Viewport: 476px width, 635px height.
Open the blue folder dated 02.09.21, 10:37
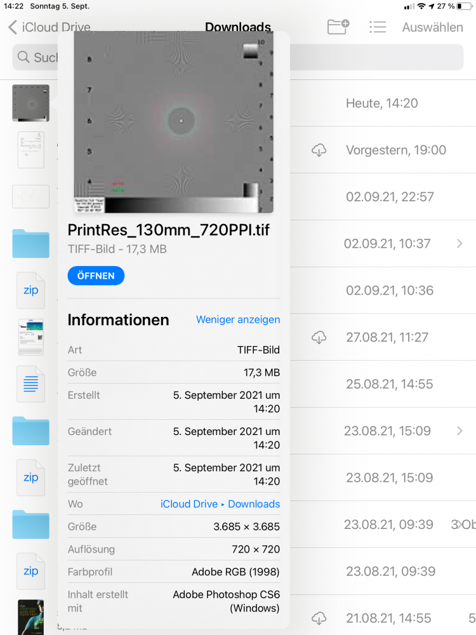pos(30,244)
